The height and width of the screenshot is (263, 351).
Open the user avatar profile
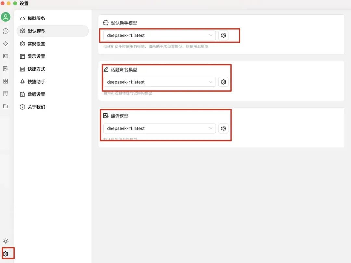coord(6,17)
